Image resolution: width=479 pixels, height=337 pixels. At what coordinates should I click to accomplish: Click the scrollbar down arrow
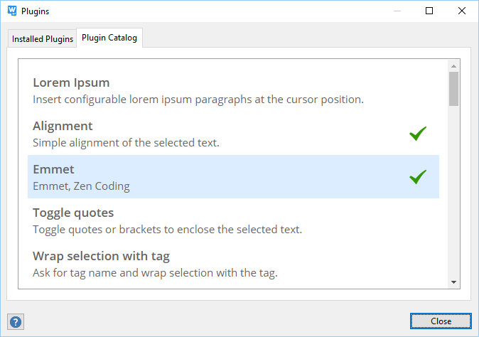[453, 282]
